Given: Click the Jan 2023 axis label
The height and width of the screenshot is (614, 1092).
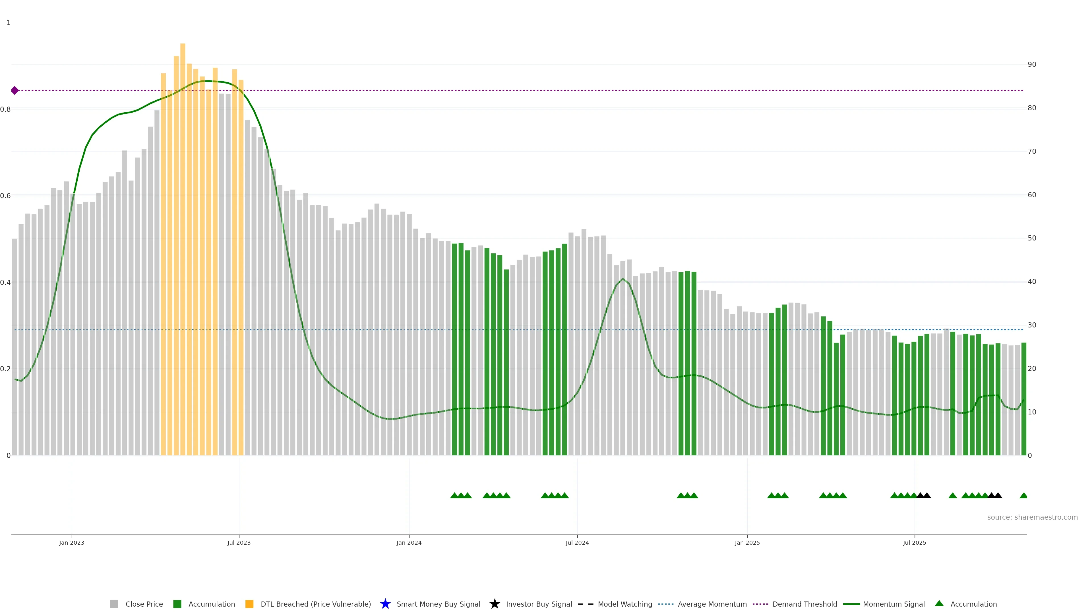Looking at the screenshot, I should point(72,542).
